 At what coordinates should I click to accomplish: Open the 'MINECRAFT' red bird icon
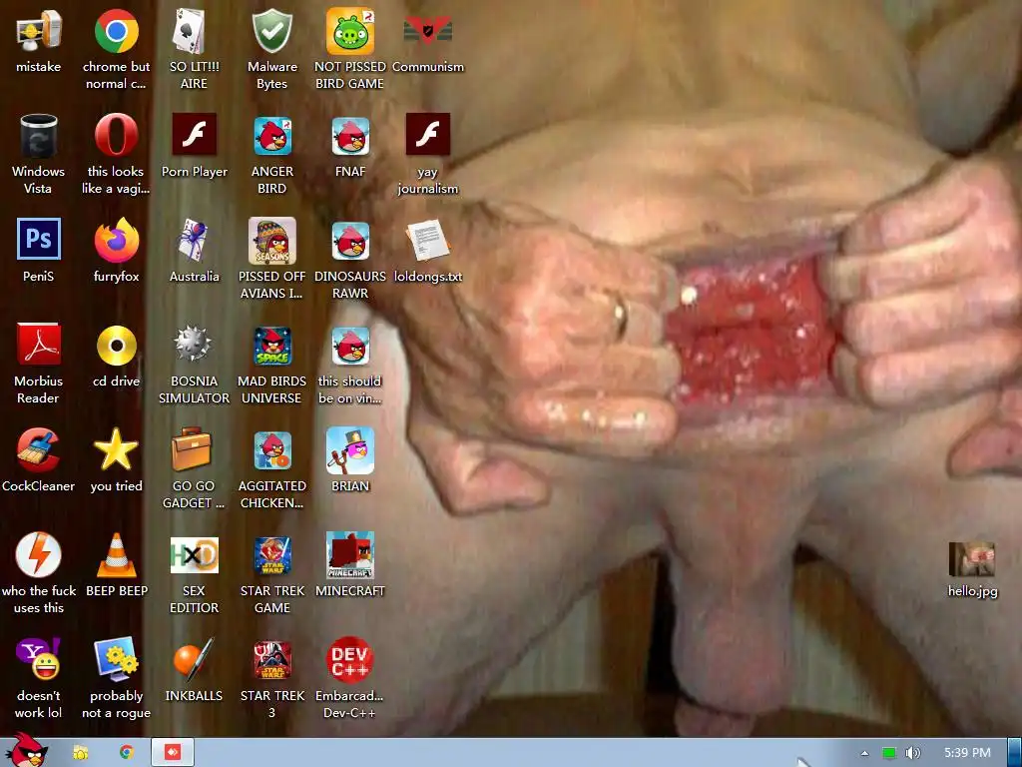click(350, 555)
